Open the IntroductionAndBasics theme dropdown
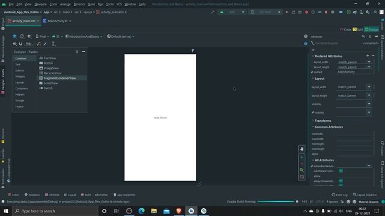 click(84, 37)
